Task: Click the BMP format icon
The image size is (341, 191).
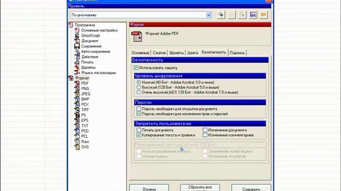Action: pyautogui.click(x=77, y=99)
